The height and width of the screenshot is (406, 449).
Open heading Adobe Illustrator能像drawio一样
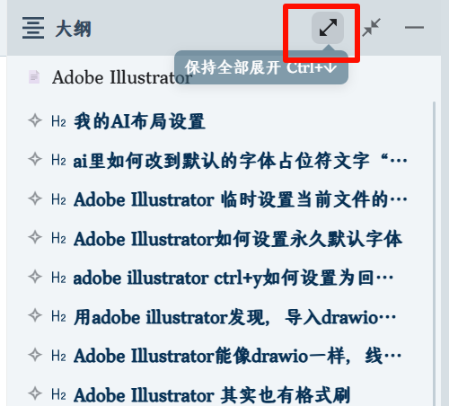[238, 356]
